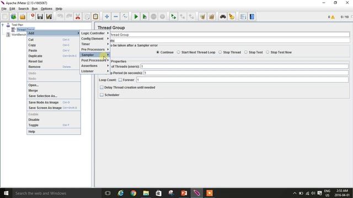
Task: Click the Loop Count value field
Action: (242, 80)
